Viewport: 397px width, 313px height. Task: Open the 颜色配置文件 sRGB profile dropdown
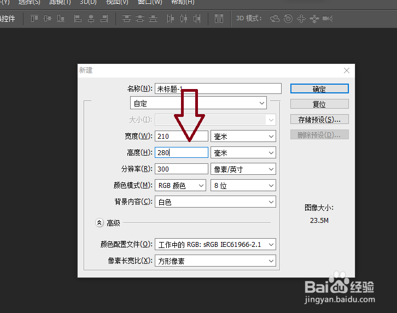[215, 245]
